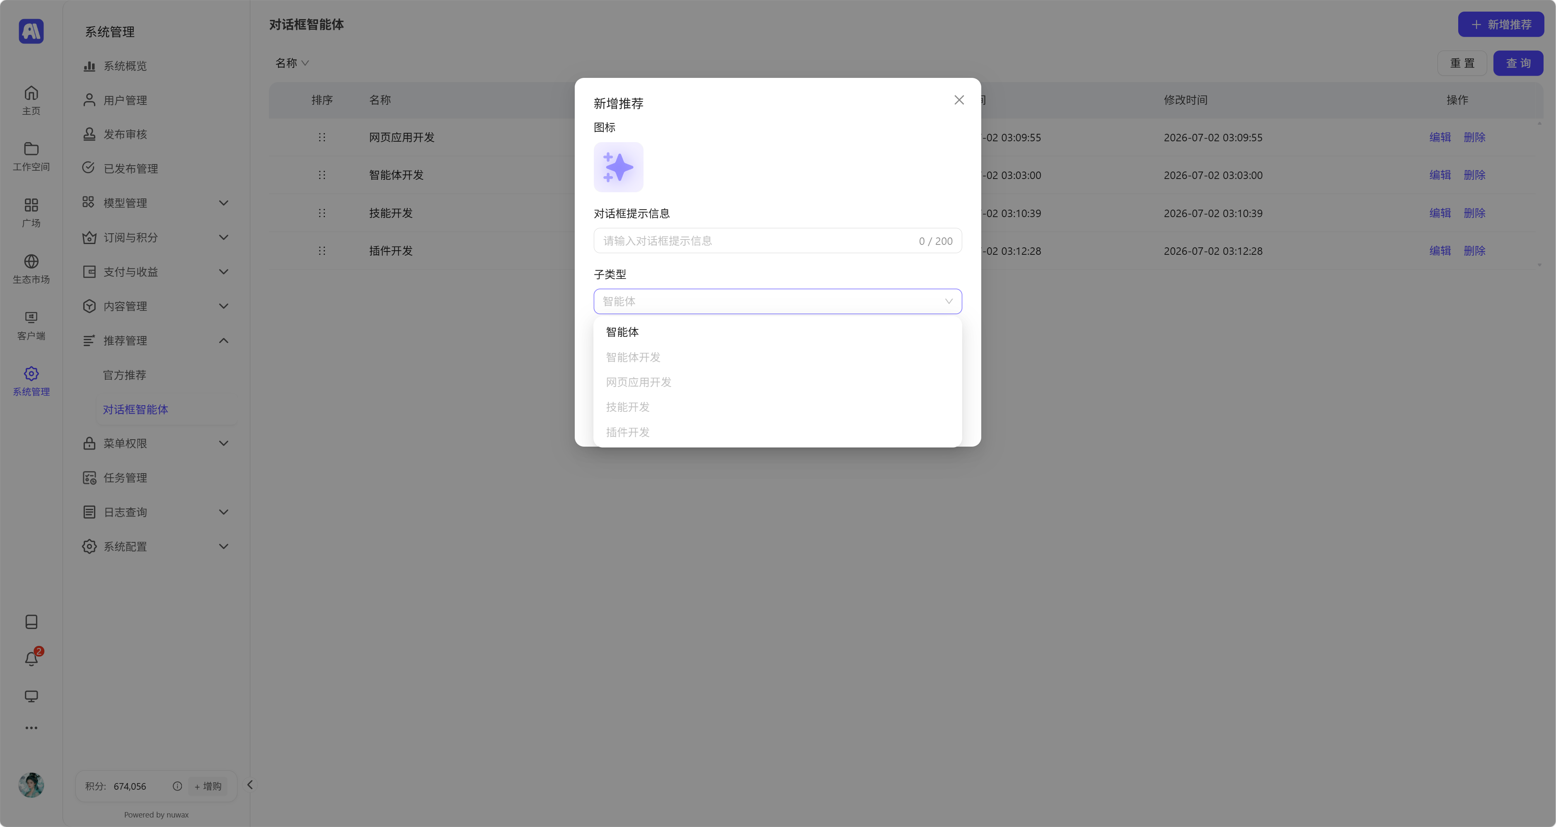Open the documentation book icon
The width and height of the screenshot is (1556, 827).
(31, 621)
